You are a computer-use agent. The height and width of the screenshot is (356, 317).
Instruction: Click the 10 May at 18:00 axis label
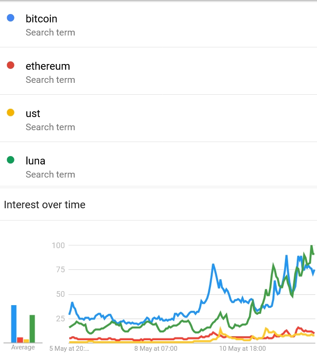coord(242,348)
